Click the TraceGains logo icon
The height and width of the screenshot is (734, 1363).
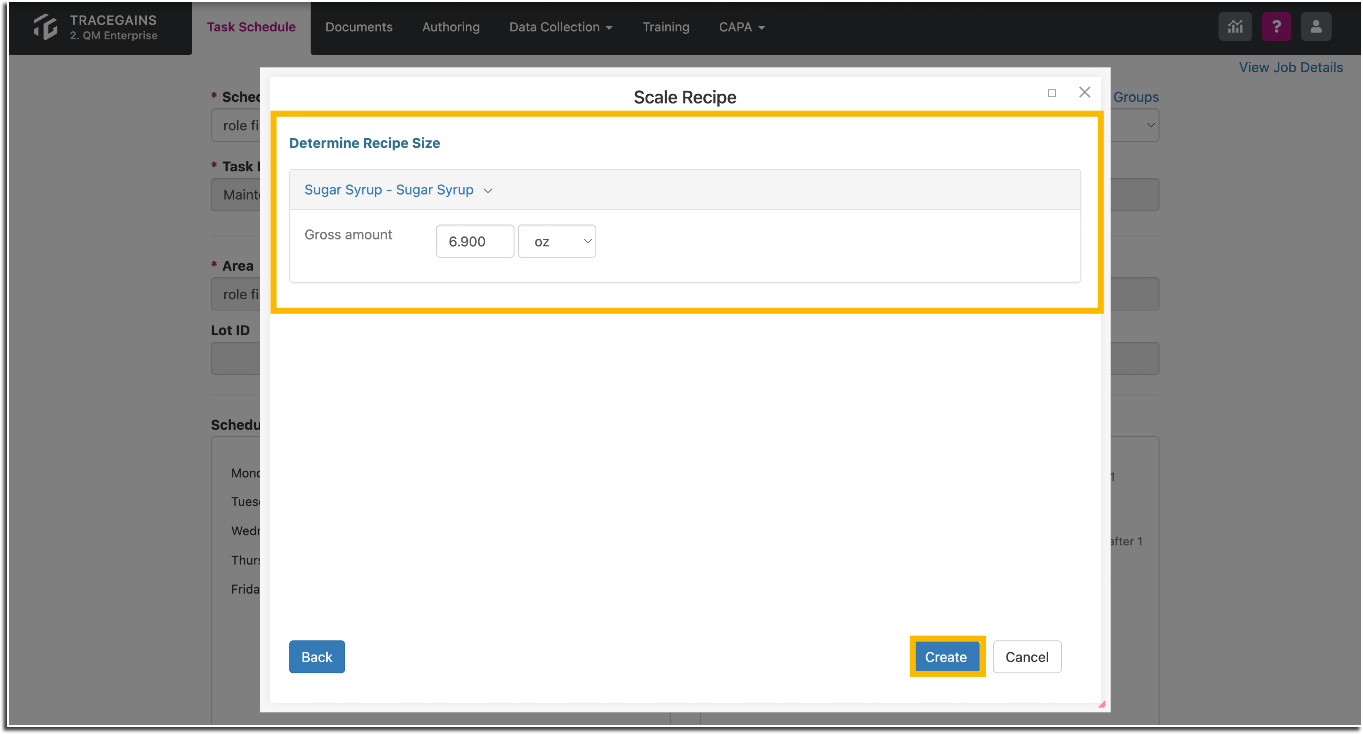pyautogui.click(x=45, y=26)
